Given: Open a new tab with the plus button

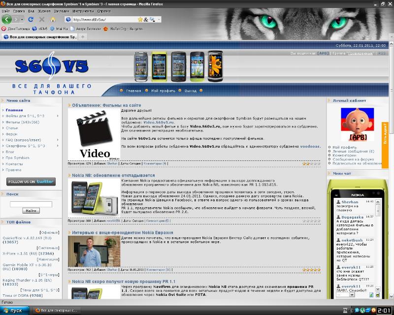Looking at the screenshot, I should 82,37.
